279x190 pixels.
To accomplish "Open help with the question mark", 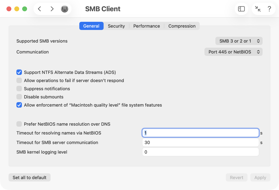I will pos(269,9).
